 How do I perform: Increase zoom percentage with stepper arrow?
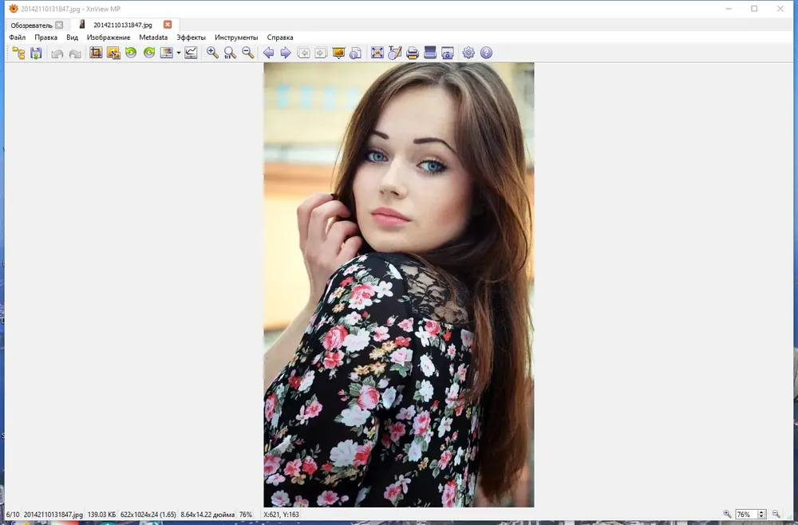[x=761, y=512]
